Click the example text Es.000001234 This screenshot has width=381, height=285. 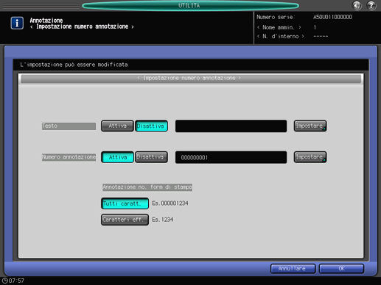point(170,203)
